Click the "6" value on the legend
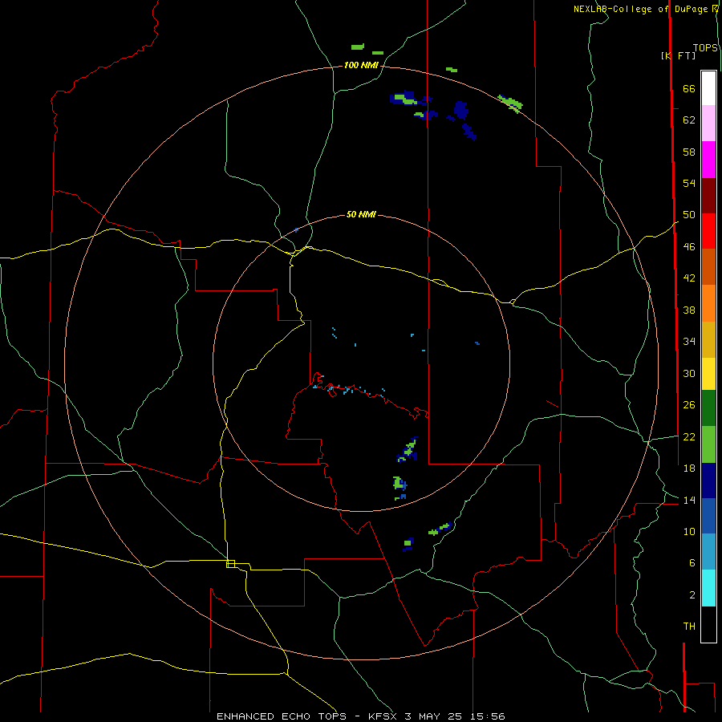This screenshot has width=722, height=722. point(692,563)
